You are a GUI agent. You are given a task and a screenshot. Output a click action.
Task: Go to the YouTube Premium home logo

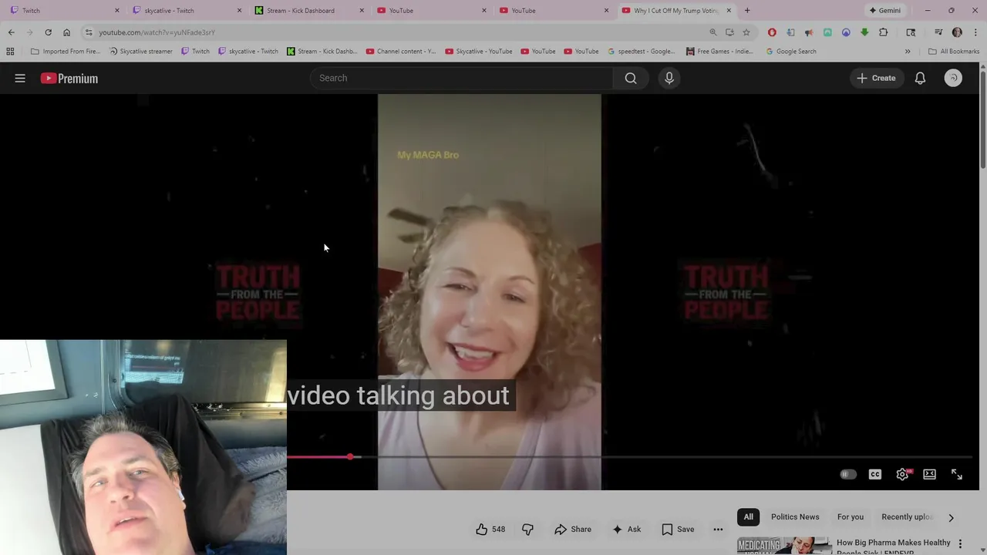point(69,78)
